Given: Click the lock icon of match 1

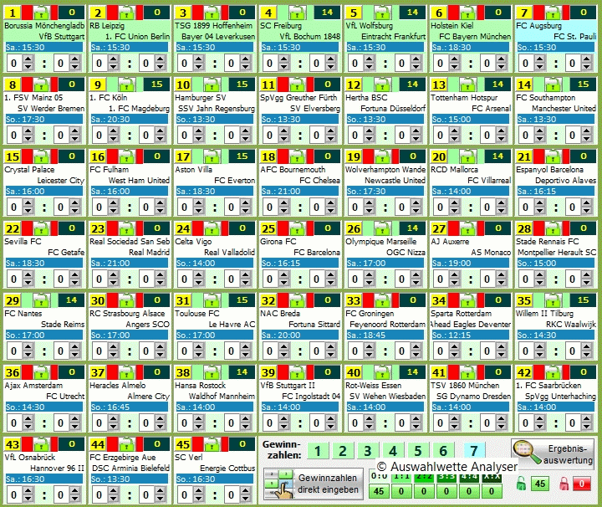Looking at the screenshot, I should [x=41, y=13].
